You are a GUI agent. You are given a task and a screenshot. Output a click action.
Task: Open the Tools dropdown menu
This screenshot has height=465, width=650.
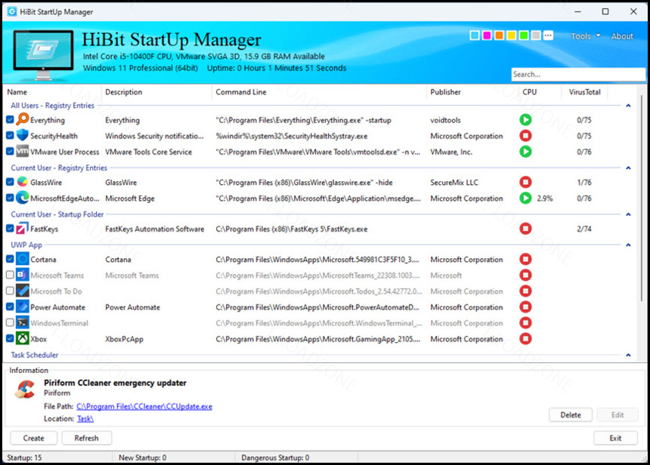585,36
